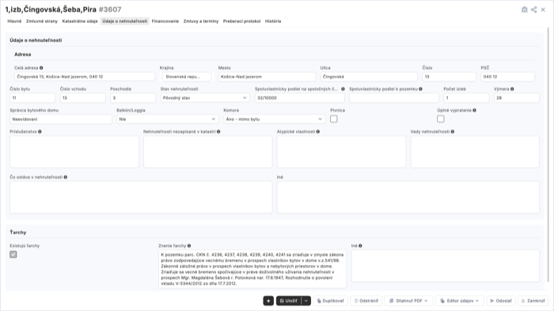Select the Údaje o nehnuteľnosti tab

coord(125,21)
